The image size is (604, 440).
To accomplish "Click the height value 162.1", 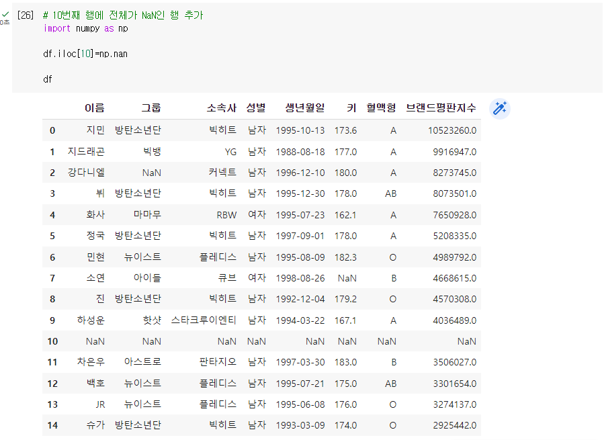I will pyautogui.click(x=345, y=215).
